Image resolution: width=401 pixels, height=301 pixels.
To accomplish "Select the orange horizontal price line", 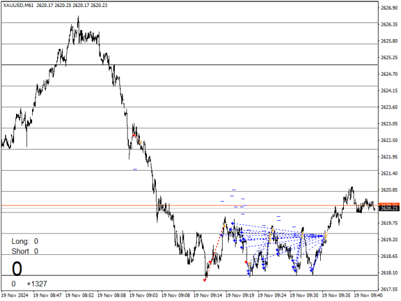I will [x=189, y=205].
